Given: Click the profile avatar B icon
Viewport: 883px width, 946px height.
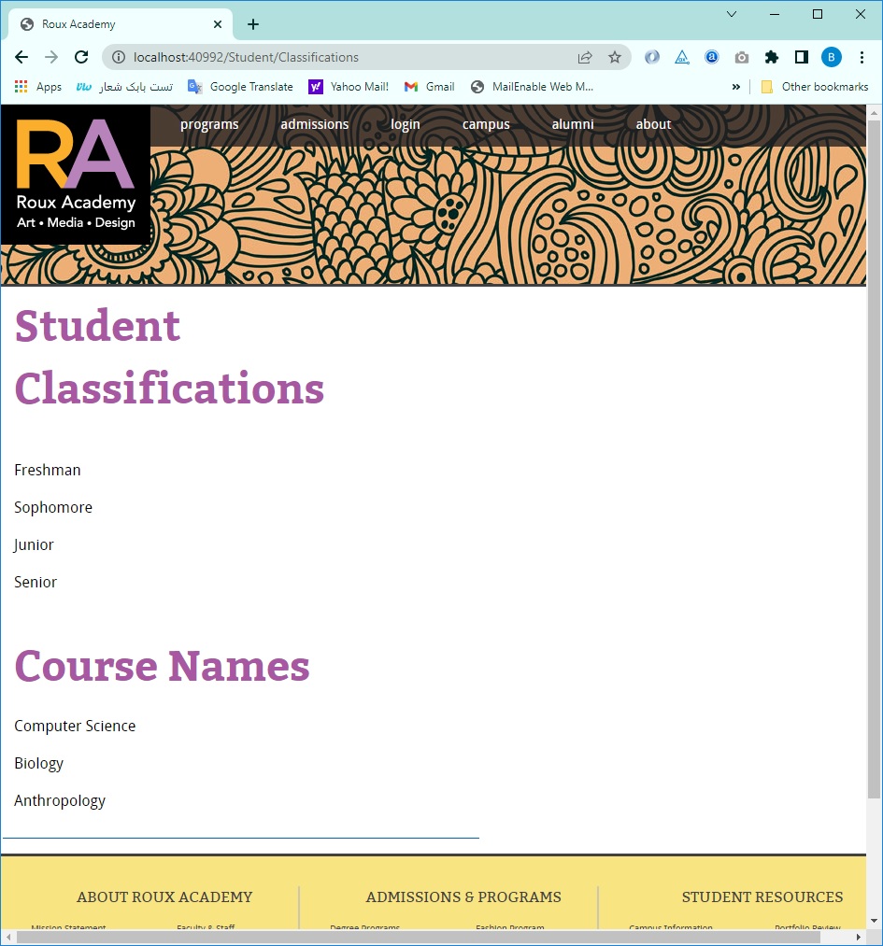Looking at the screenshot, I should tap(831, 57).
